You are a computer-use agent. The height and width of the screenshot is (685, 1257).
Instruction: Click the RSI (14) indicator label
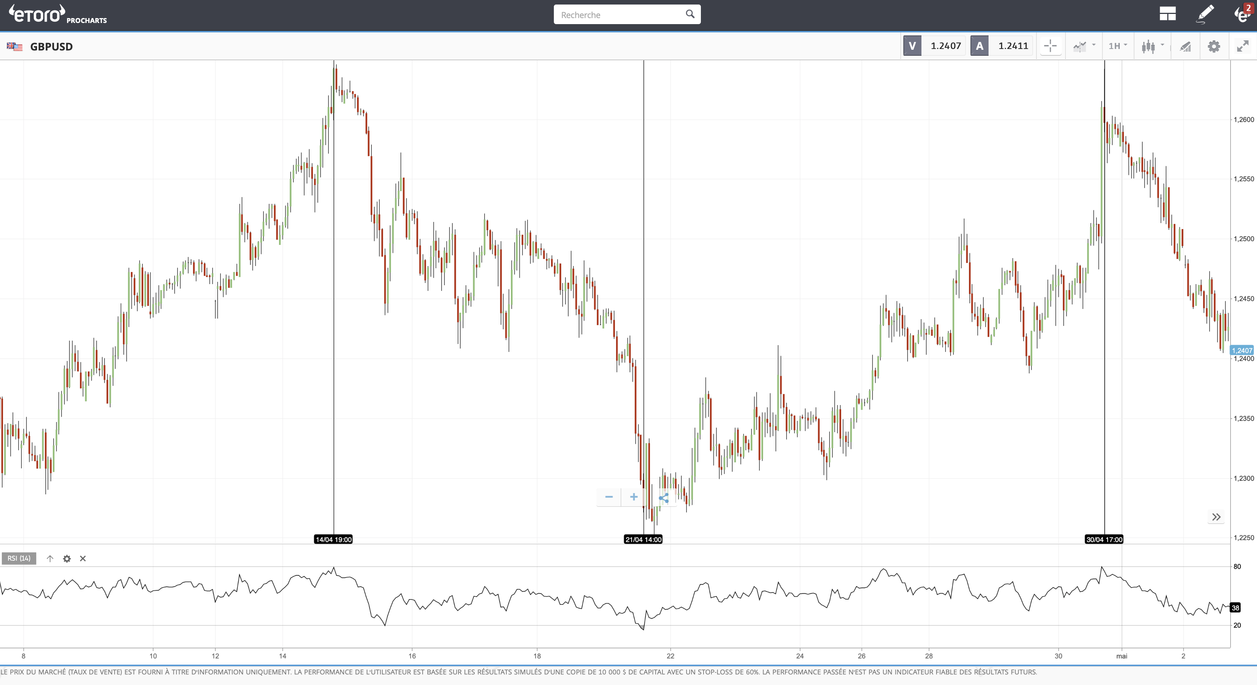point(19,558)
